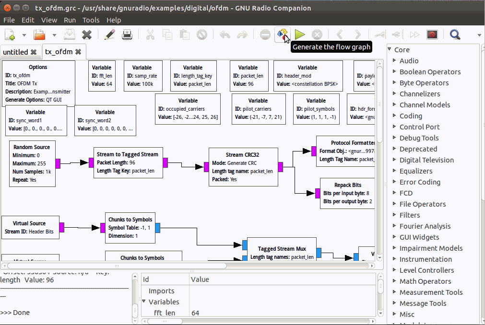The image size is (485, 325).
Task: Select the Math Operators tree label
Action: [426, 281]
